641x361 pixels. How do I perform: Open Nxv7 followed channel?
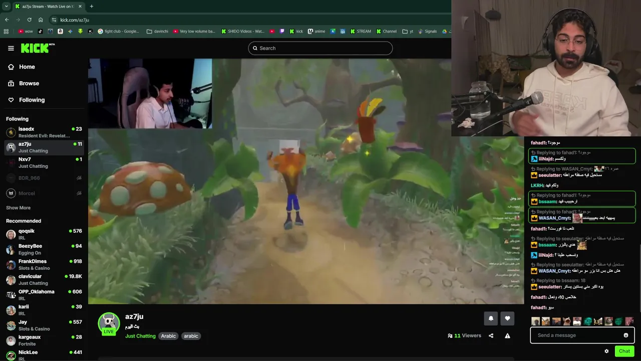[44, 162]
